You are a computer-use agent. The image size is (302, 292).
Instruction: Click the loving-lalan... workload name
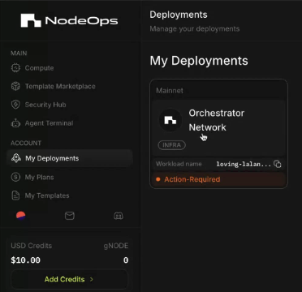[x=244, y=164]
